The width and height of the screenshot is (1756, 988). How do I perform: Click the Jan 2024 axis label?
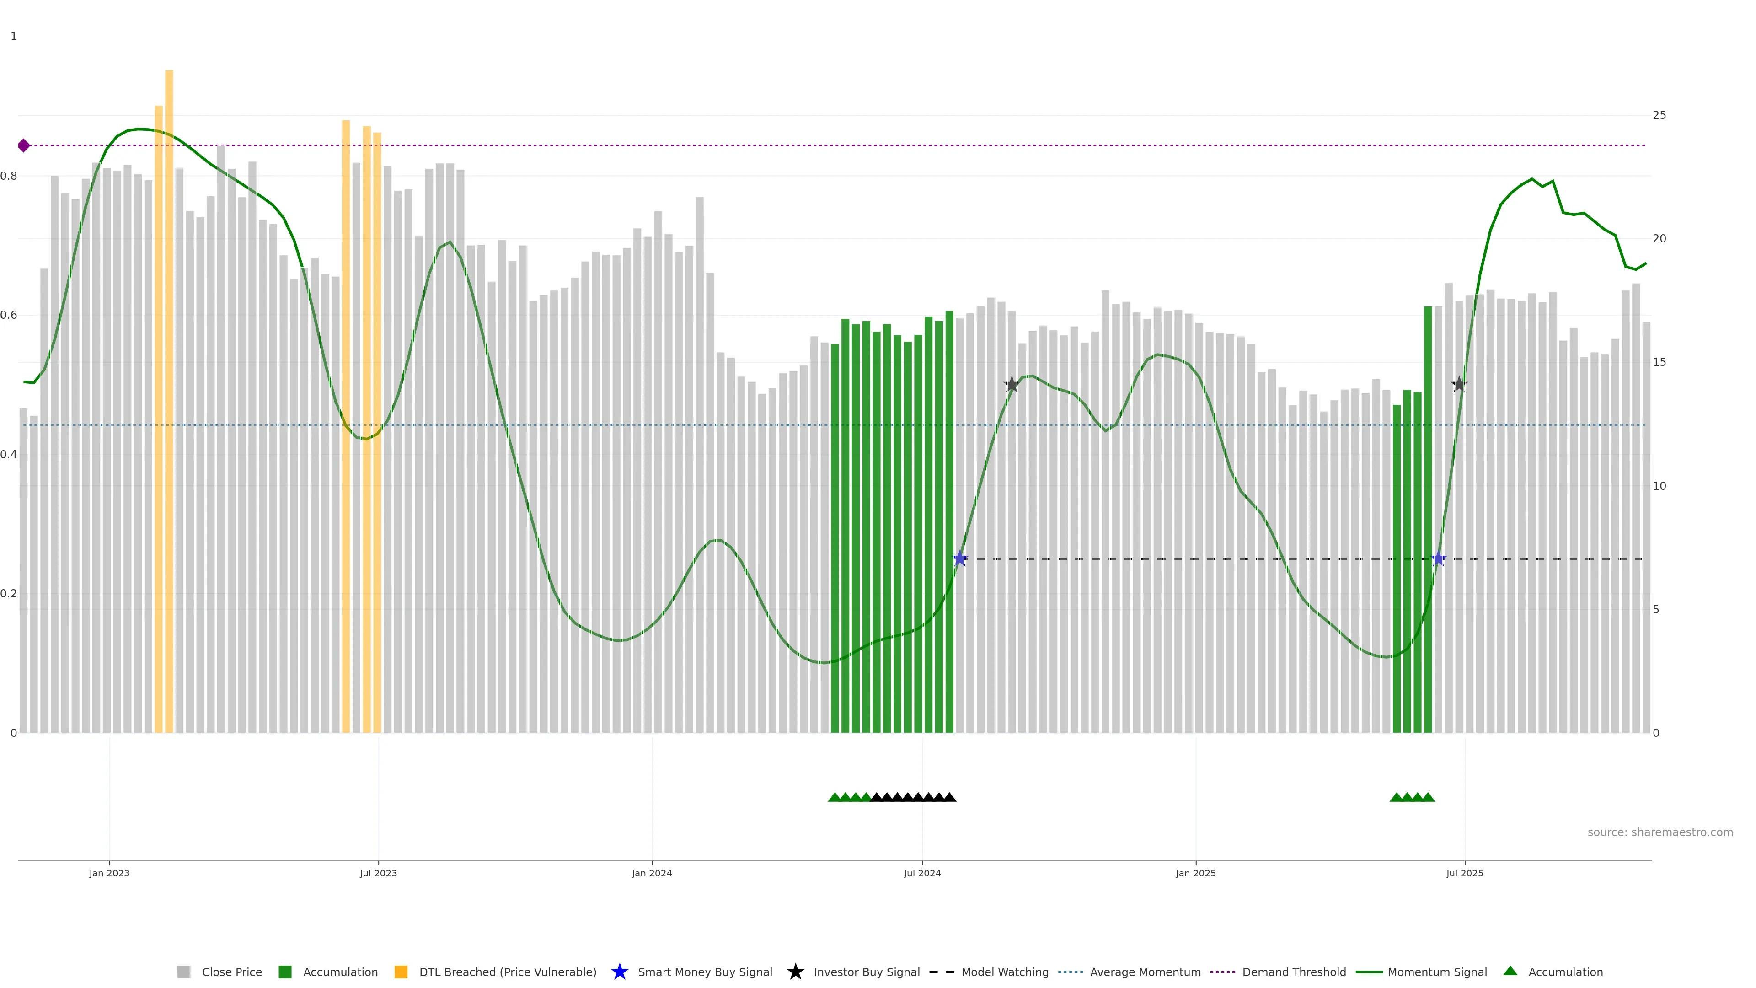[x=651, y=873]
